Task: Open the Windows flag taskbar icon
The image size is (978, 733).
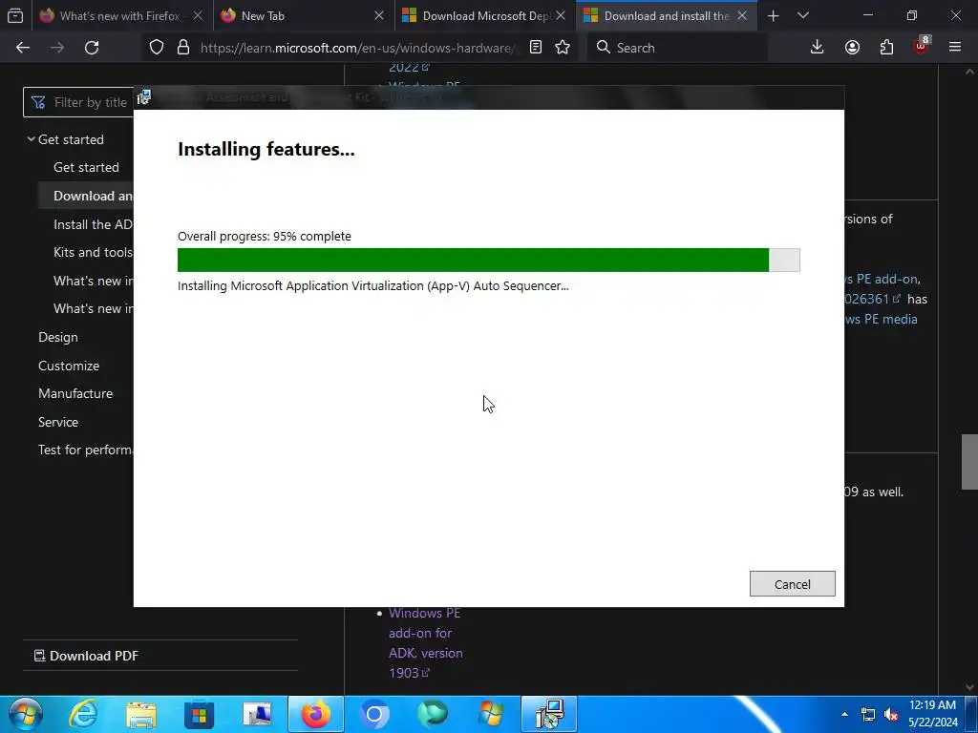Action: (491, 714)
